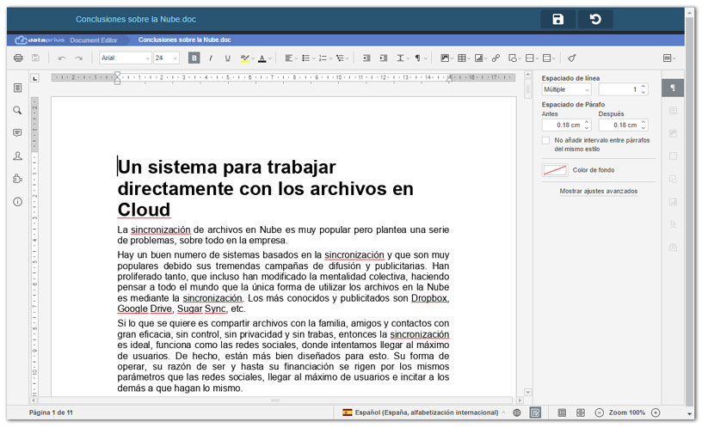Image resolution: width=702 pixels, height=428 pixels.
Task: Toggle bold formatting
Action: [x=194, y=58]
